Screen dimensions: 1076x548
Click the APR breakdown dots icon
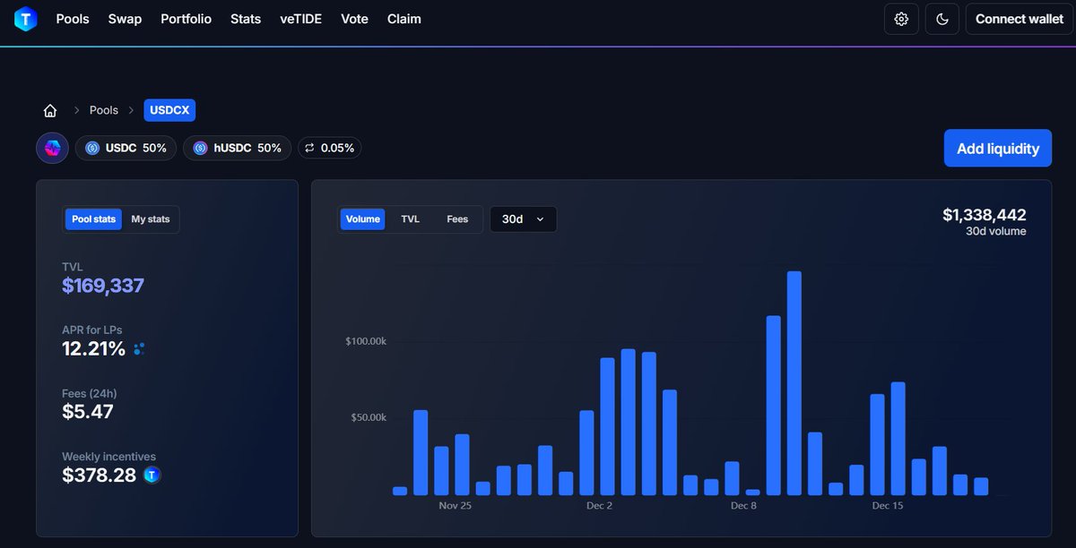pos(139,348)
